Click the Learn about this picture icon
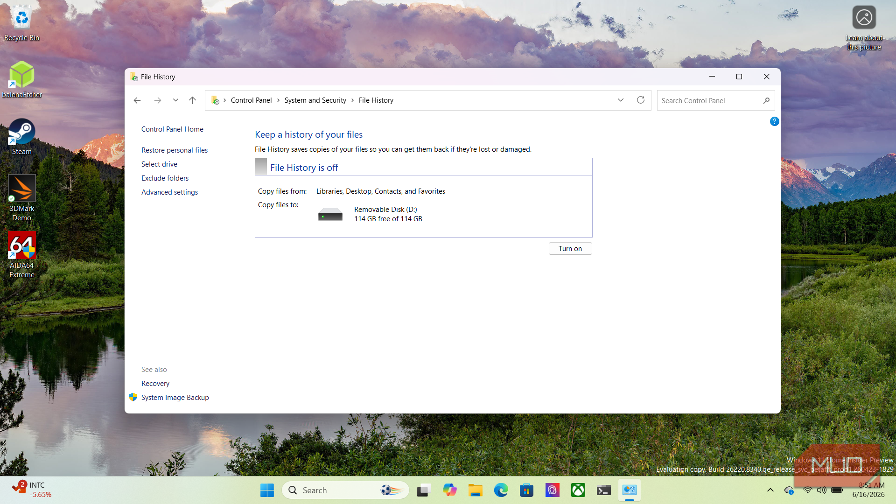Image resolution: width=896 pixels, height=504 pixels. pyautogui.click(x=864, y=28)
